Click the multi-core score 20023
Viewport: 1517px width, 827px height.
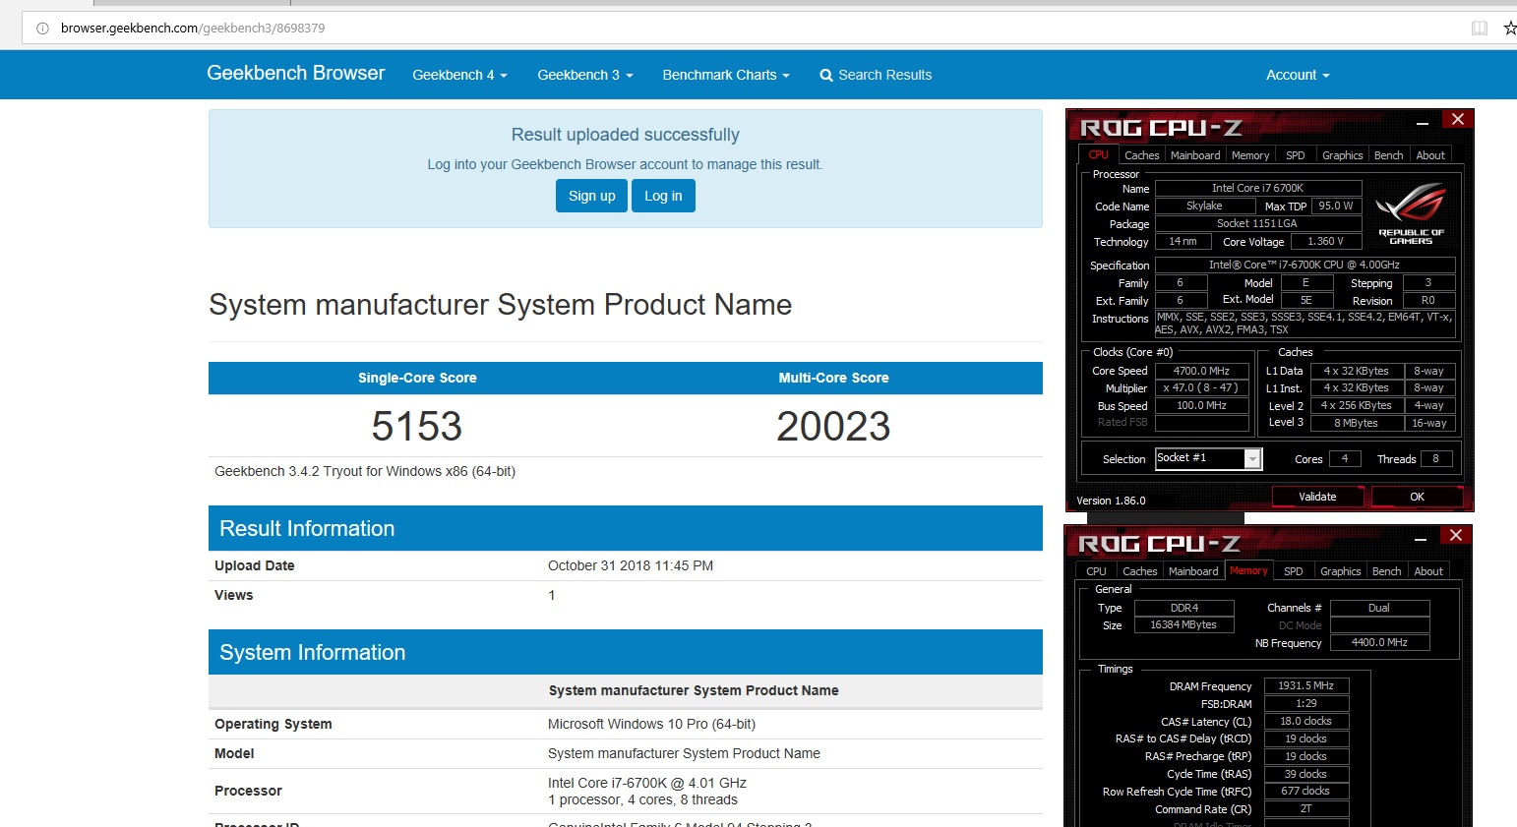833,426
